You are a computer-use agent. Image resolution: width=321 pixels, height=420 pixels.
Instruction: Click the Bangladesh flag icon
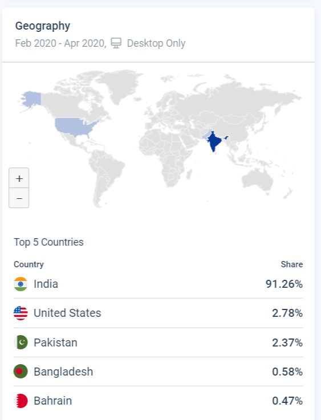[21, 372]
